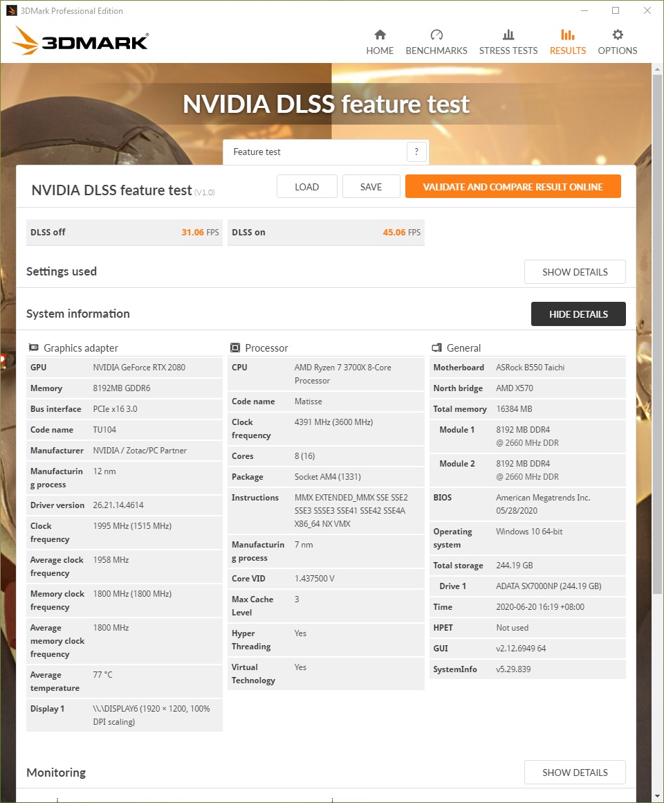Open Stress Tests bar chart icon

[508, 35]
